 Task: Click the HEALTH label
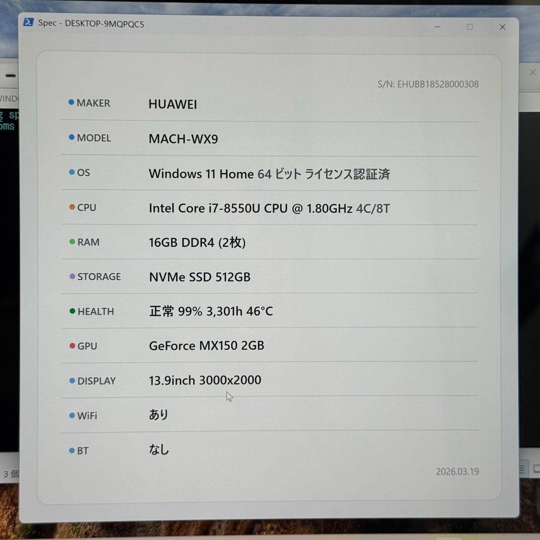tap(96, 311)
